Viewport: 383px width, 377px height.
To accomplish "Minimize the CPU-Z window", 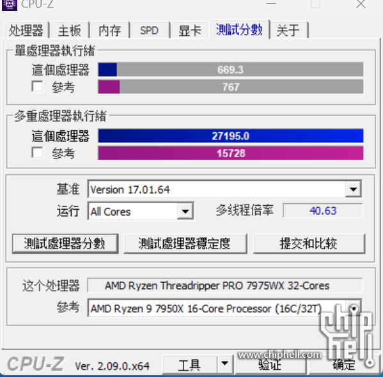I will click(x=271, y=4).
